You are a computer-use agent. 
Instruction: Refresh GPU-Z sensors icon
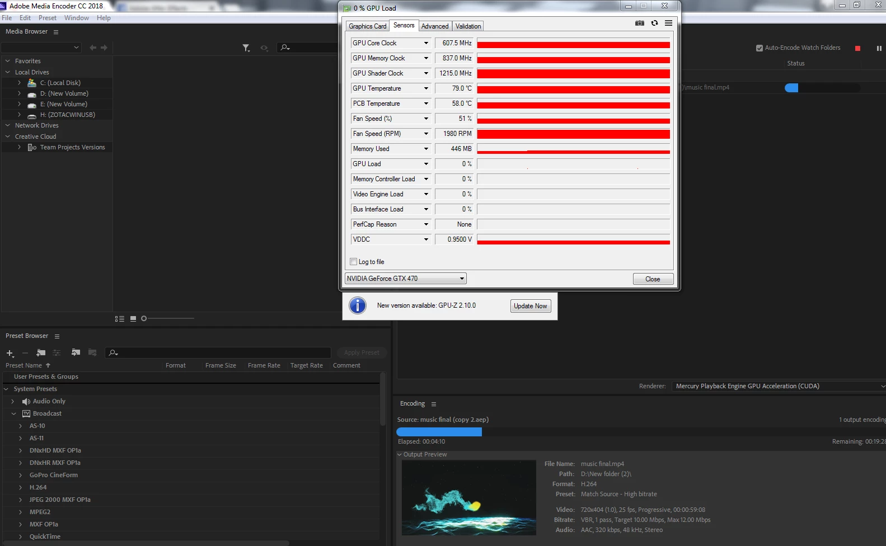[654, 23]
